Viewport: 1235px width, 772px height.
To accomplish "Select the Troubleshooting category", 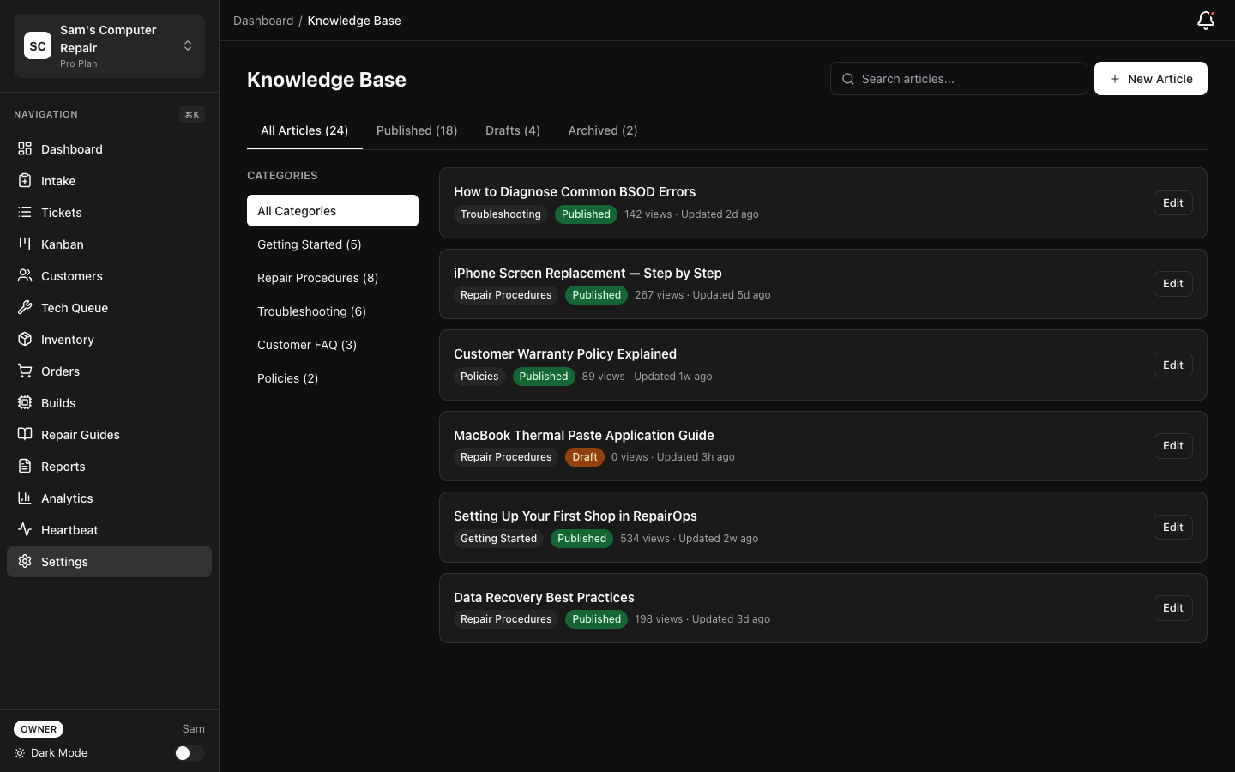I will point(311,311).
